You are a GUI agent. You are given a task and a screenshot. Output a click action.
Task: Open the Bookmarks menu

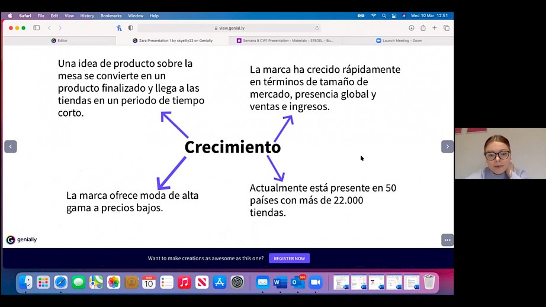point(110,16)
